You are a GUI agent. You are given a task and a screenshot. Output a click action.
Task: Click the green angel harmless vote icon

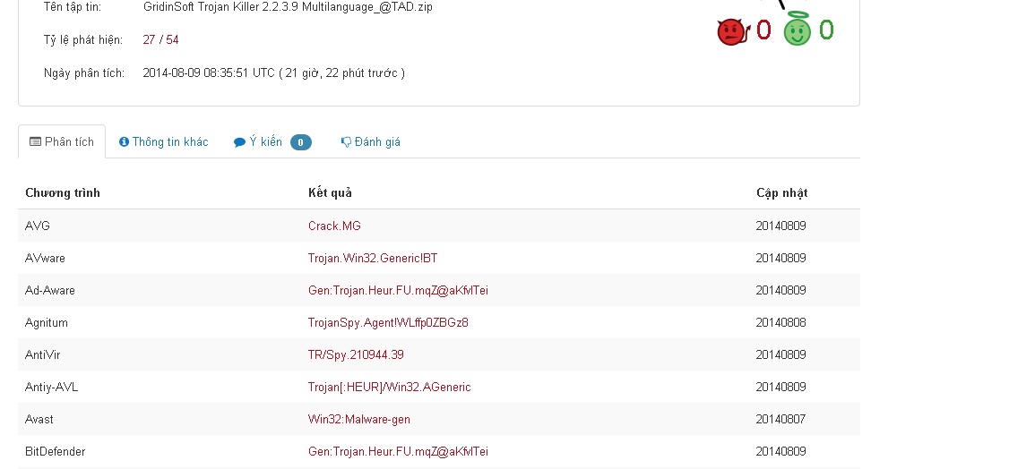tap(798, 30)
